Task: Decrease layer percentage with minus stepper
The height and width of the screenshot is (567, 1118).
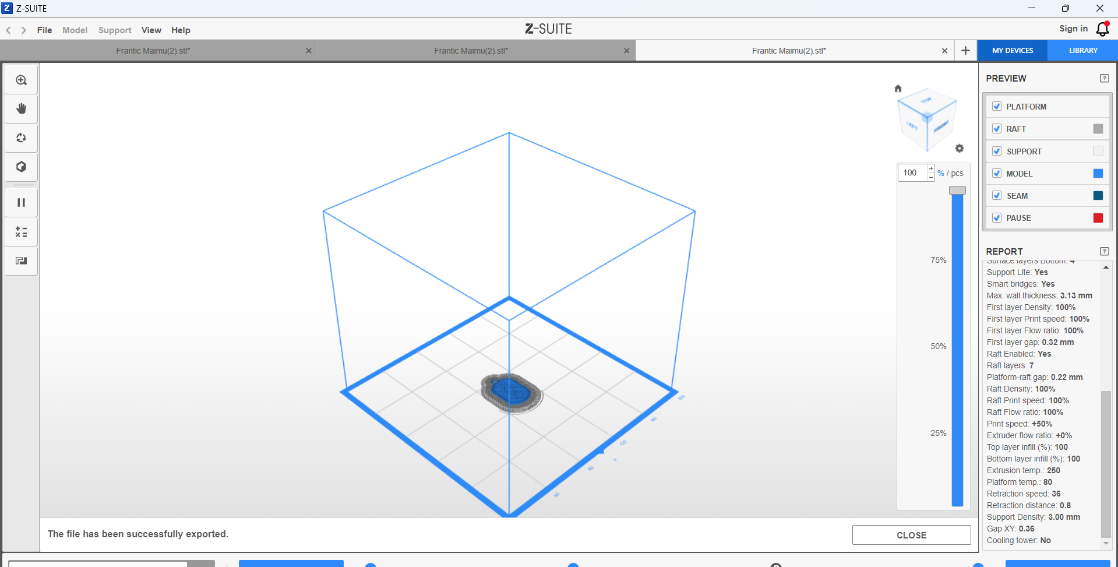Action: point(931,177)
